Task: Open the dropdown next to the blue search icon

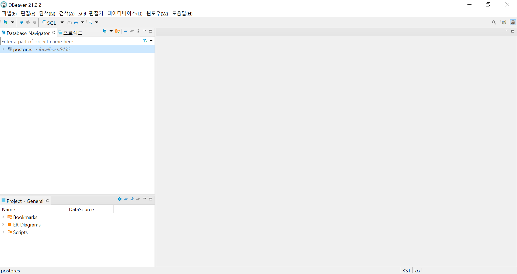Action: coord(97,23)
